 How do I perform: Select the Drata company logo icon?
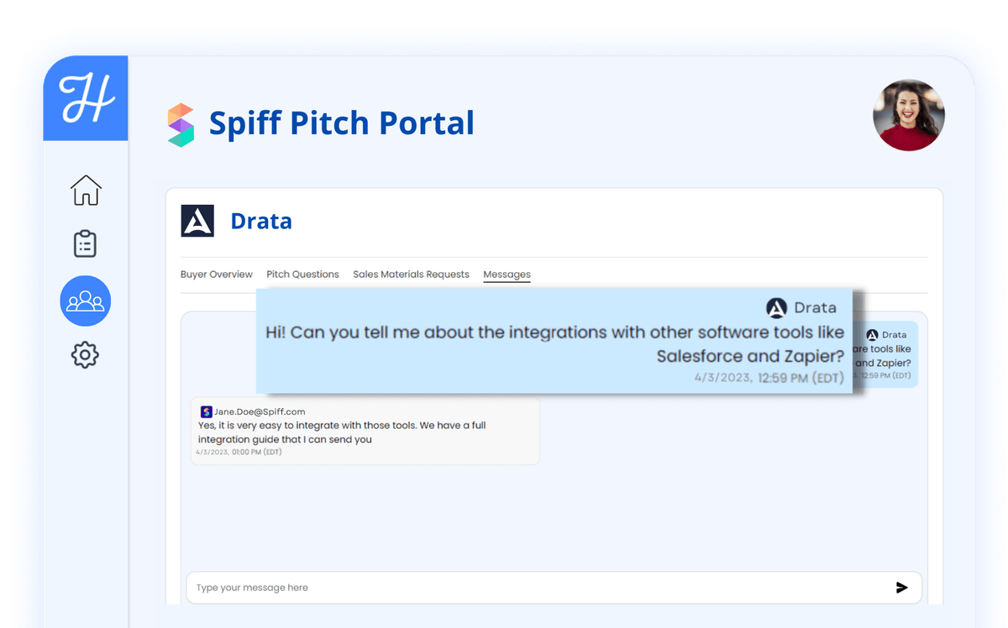point(196,220)
